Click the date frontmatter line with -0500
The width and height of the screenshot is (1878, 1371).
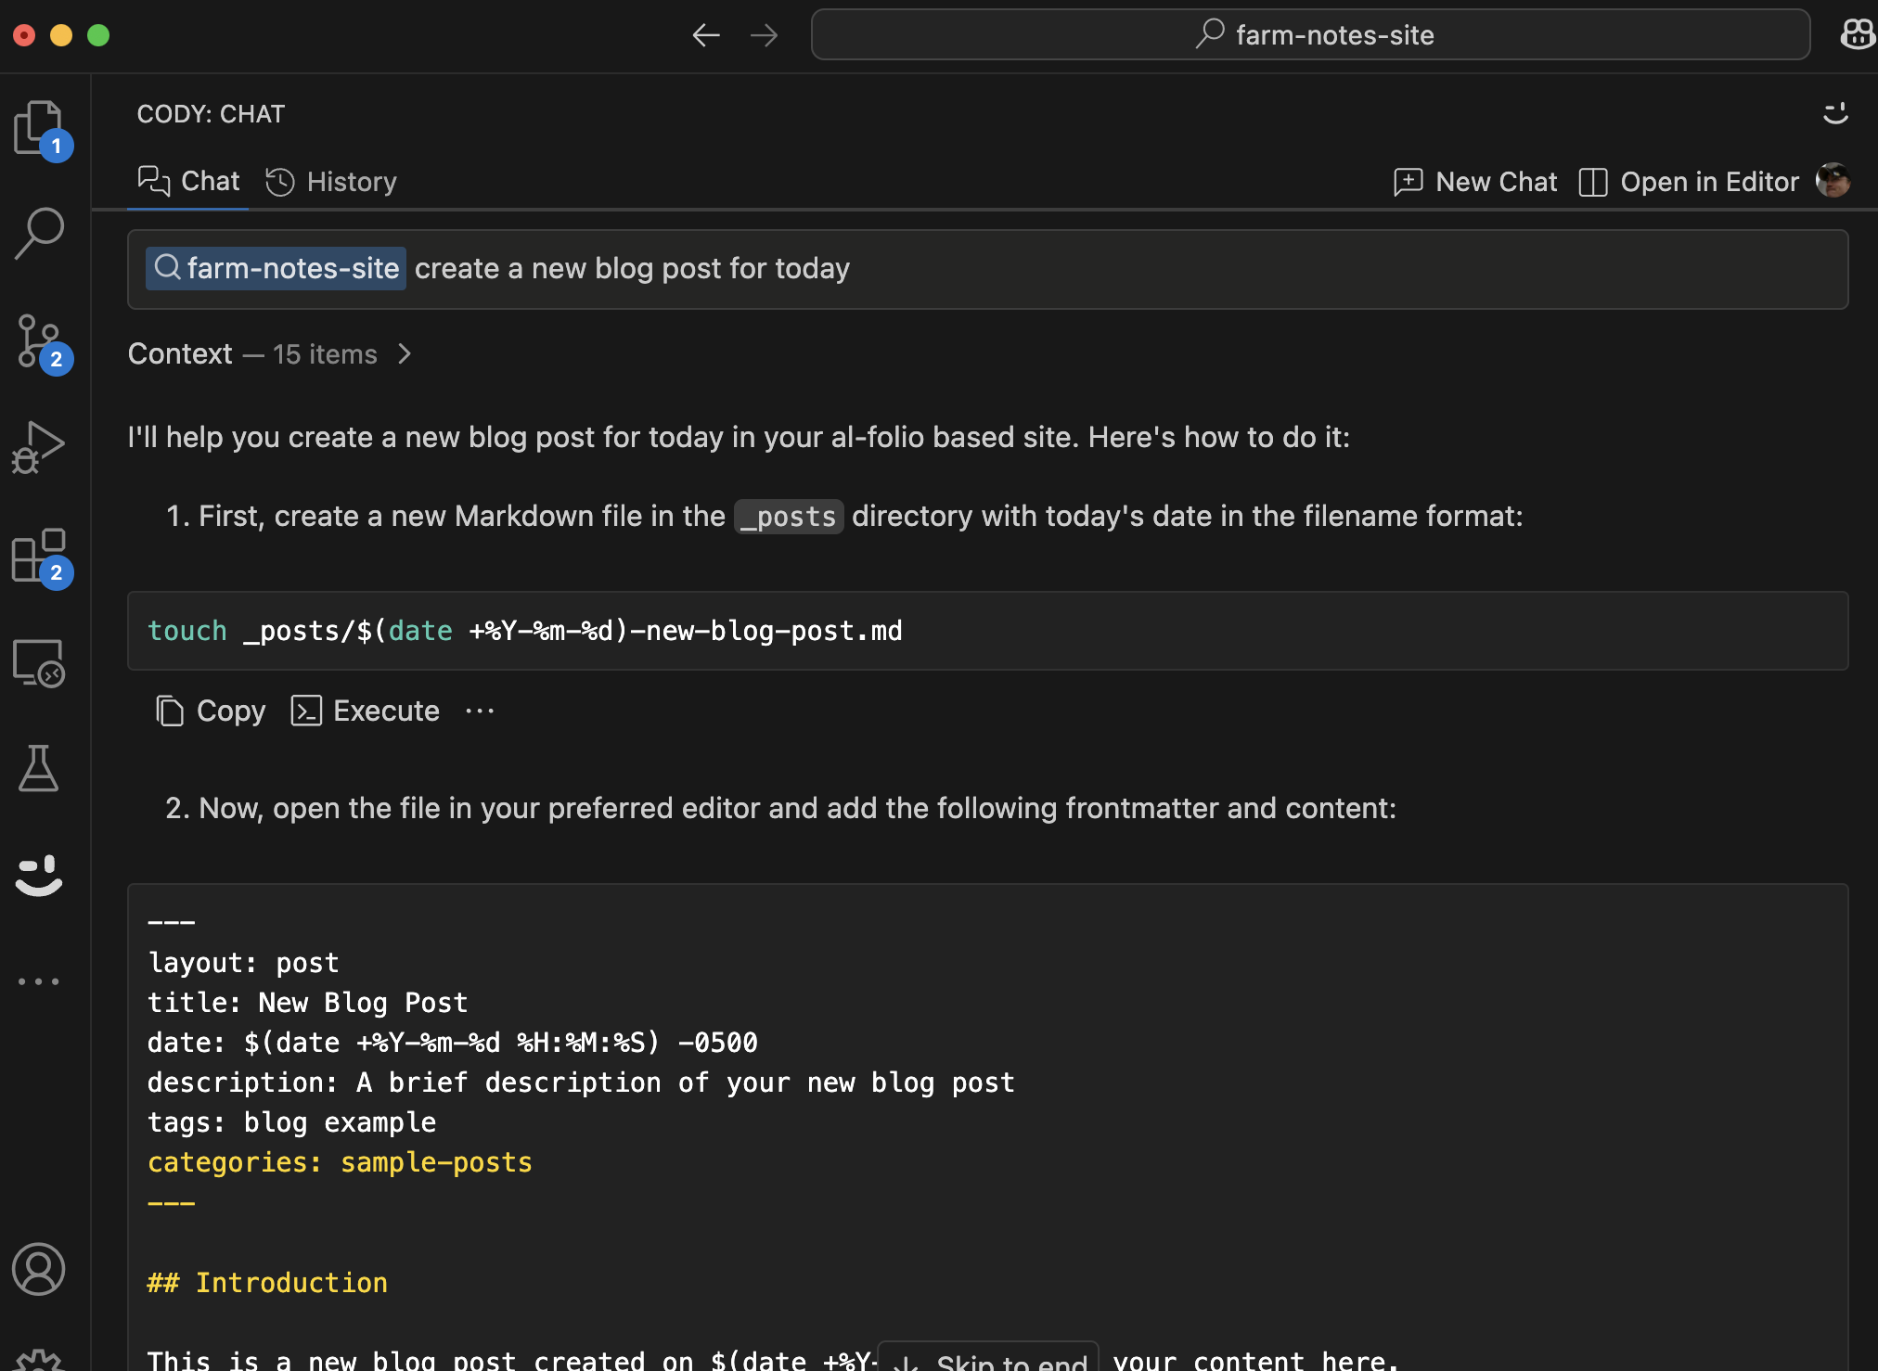452,1043
